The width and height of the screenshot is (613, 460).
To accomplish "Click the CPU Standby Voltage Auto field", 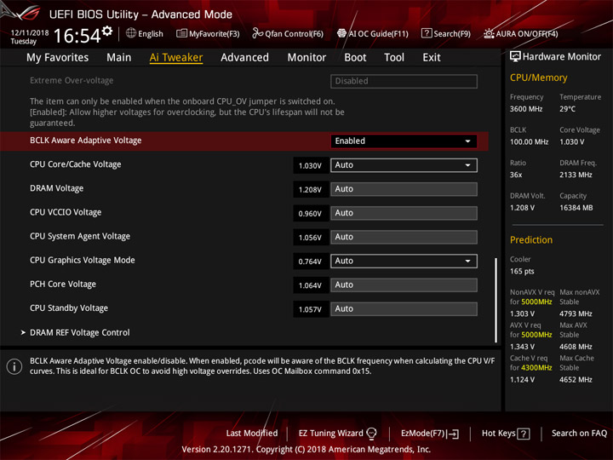I will click(x=404, y=308).
